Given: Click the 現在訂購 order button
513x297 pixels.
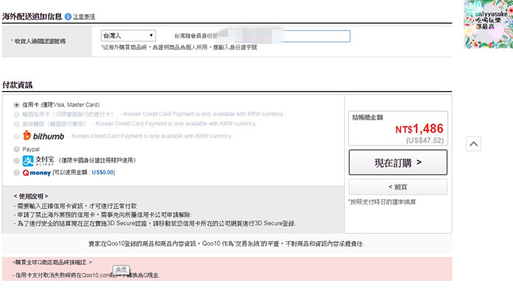Looking at the screenshot, I should [398, 162].
